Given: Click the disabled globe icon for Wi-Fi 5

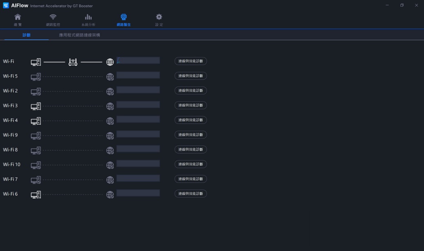Looking at the screenshot, I should point(110,77).
